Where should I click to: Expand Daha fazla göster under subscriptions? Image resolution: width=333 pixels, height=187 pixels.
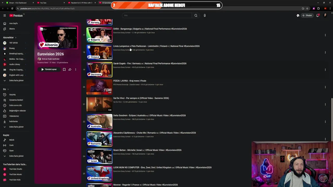point(16,81)
